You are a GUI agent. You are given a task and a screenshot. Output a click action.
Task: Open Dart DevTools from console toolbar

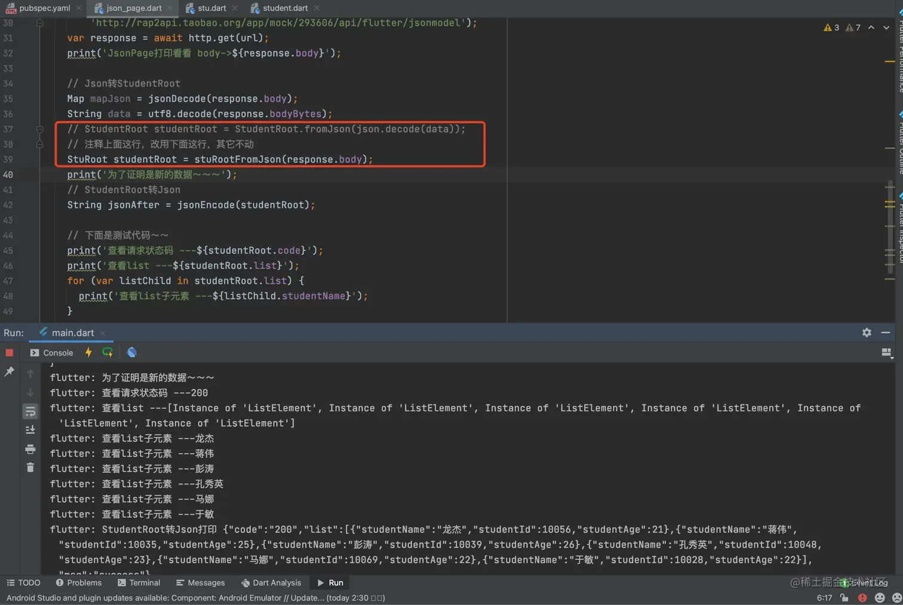point(132,352)
